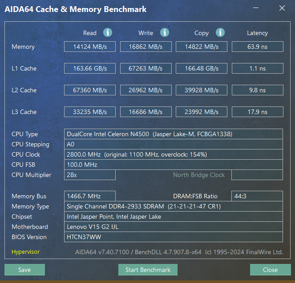Click the Copy column header

click(202, 33)
